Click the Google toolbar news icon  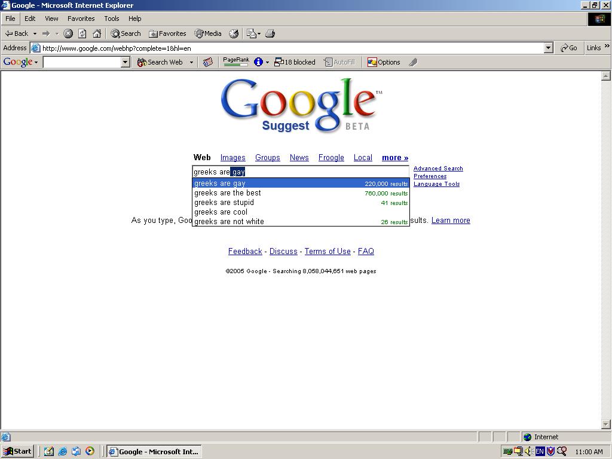pyautogui.click(x=208, y=62)
